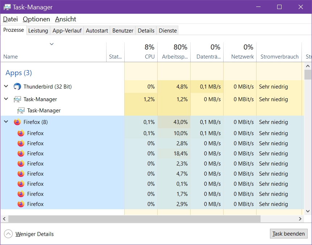
Task: Click the Task-Manager child process icon
Action: point(21,111)
